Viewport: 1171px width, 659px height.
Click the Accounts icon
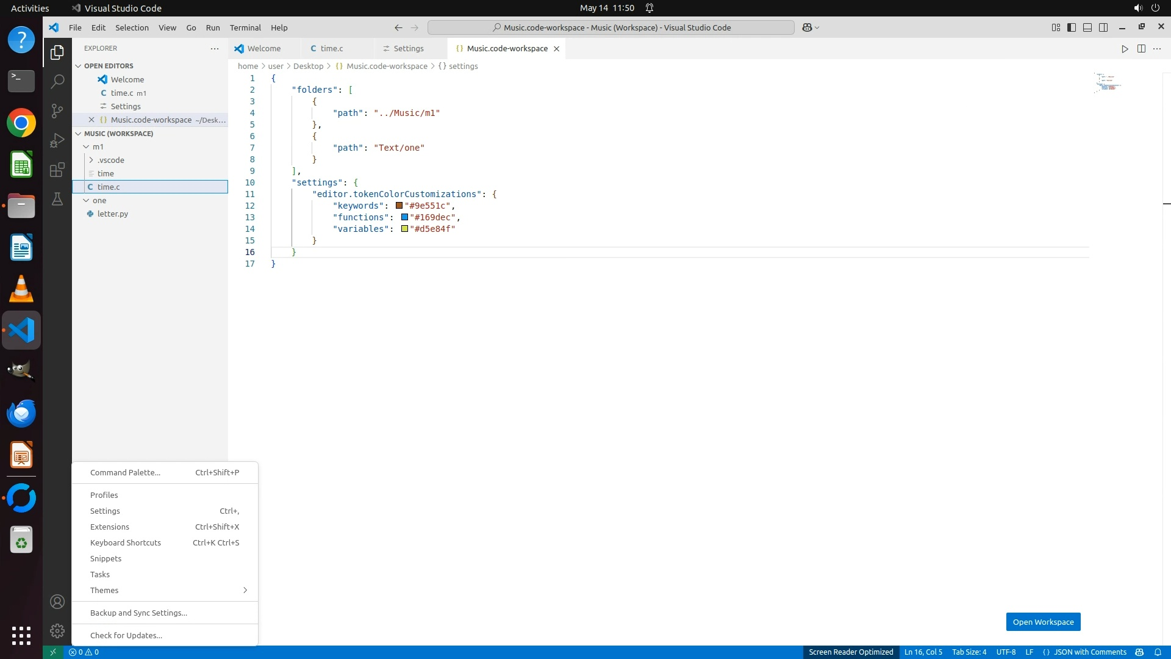(x=57, y=602)
